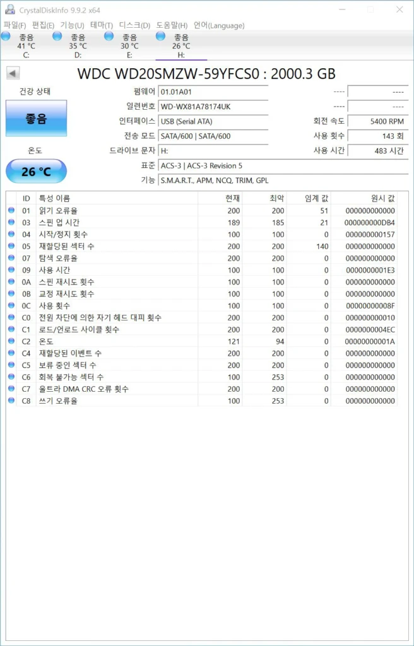Click status icon of 로드/언로드 사이클 횟수 row

[11, 329]
